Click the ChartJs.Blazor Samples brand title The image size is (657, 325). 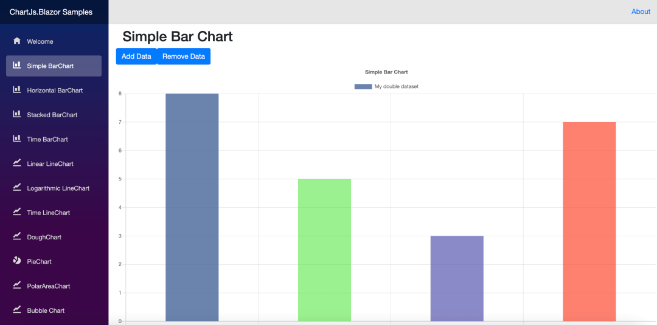51,12
